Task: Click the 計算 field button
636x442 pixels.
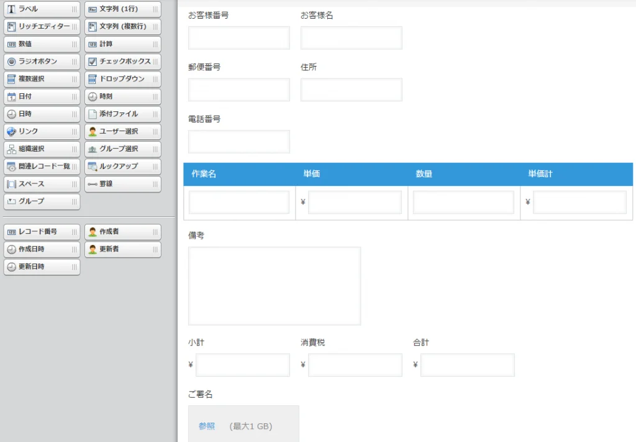Action: pyautogui.click(x=122, y=44)
